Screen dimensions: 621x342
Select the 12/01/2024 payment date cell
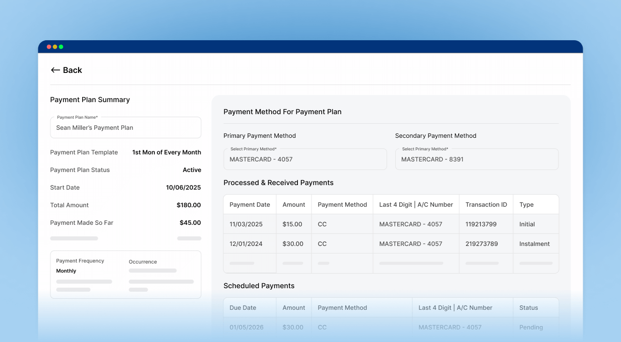[x=245, y=244]
